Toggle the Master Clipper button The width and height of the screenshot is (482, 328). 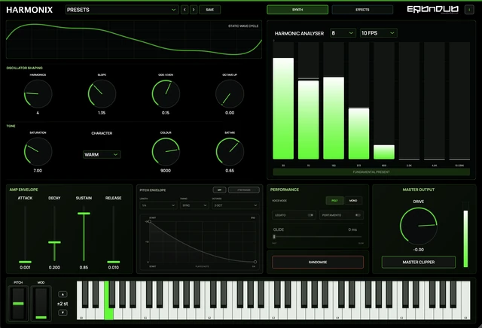419,262
